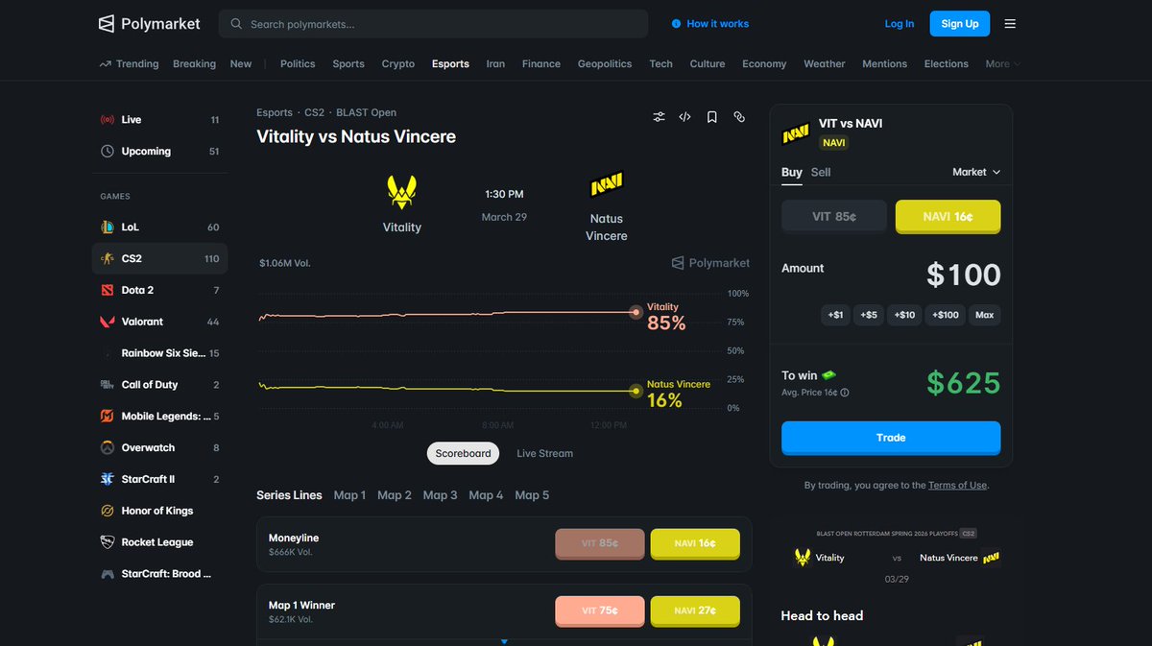This screenshot has width=1152, height=646.
Task: Click the Live broadcast icon in sidebar
Action: tap(108, 120)
